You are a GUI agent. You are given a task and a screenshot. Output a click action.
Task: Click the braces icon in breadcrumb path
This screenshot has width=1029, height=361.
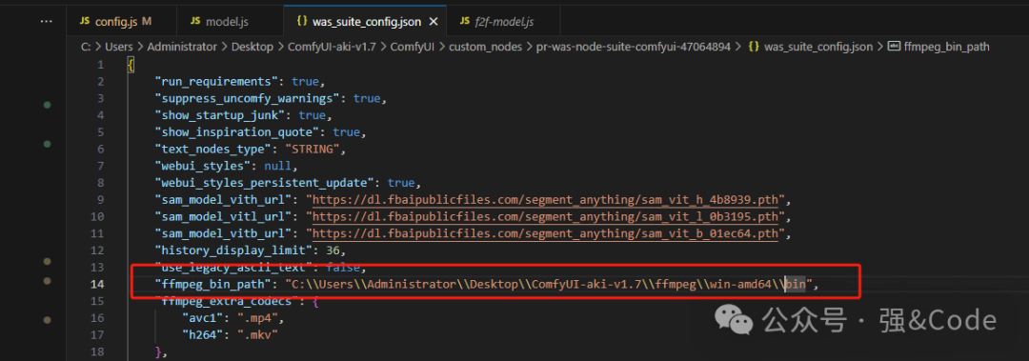(x=755, y=47)
